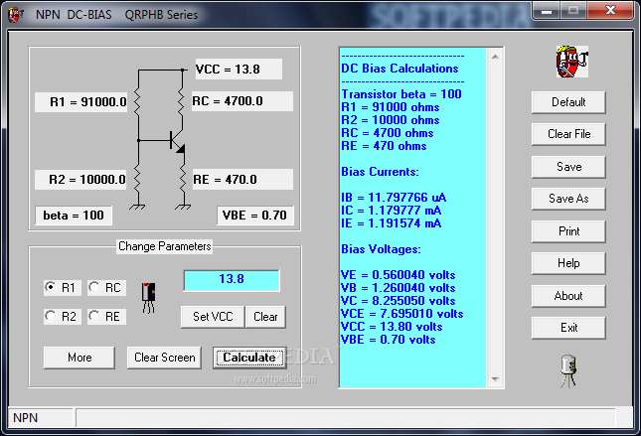Click the RE = 470.0 label

point(242,180)
